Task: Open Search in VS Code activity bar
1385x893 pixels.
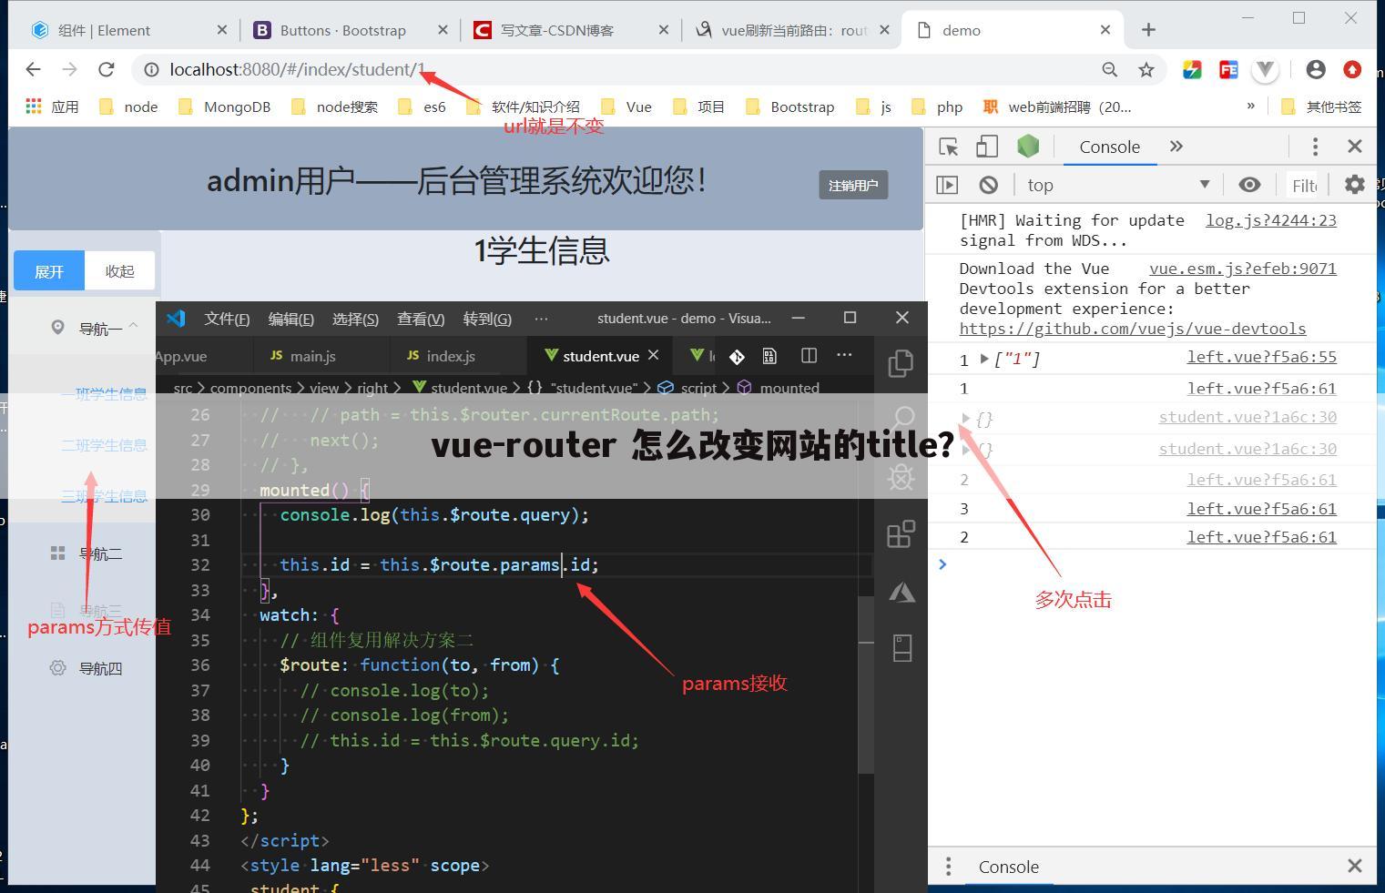Action: [x=901, y=416]
